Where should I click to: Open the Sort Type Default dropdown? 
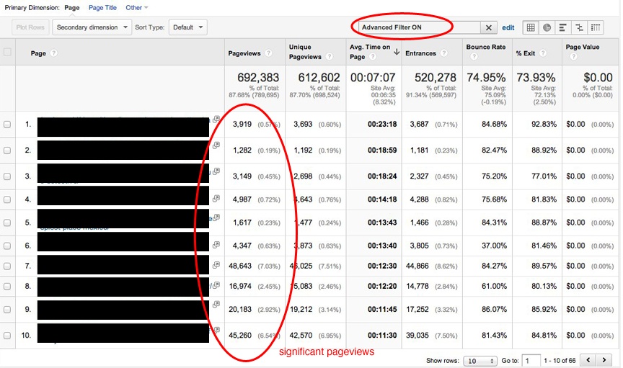(x=187, y=27)
